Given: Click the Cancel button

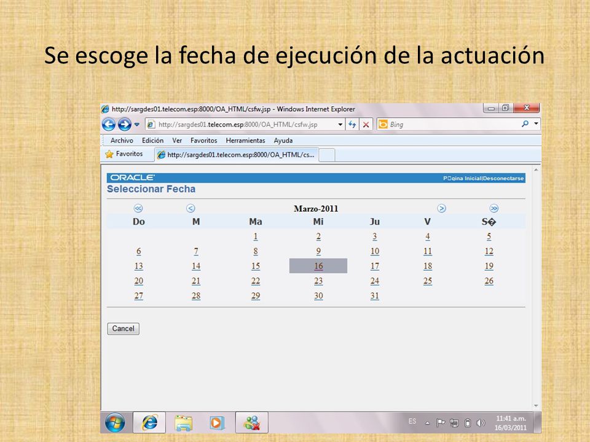Looking at the screenshot, I should click(x=123, y=328).
